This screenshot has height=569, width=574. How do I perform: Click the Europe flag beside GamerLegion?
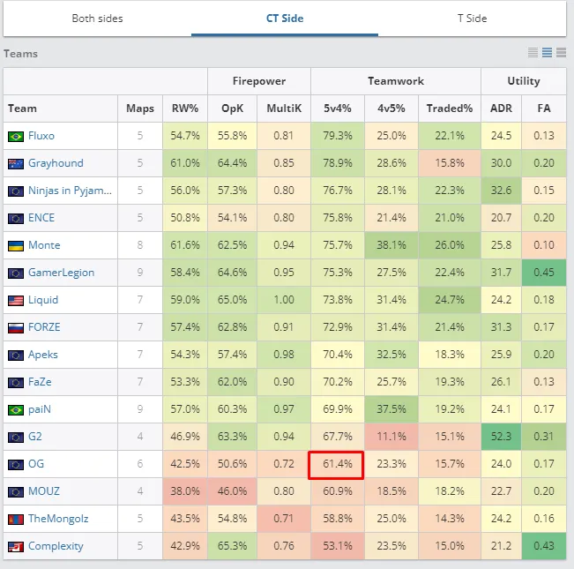coord(16,273)
